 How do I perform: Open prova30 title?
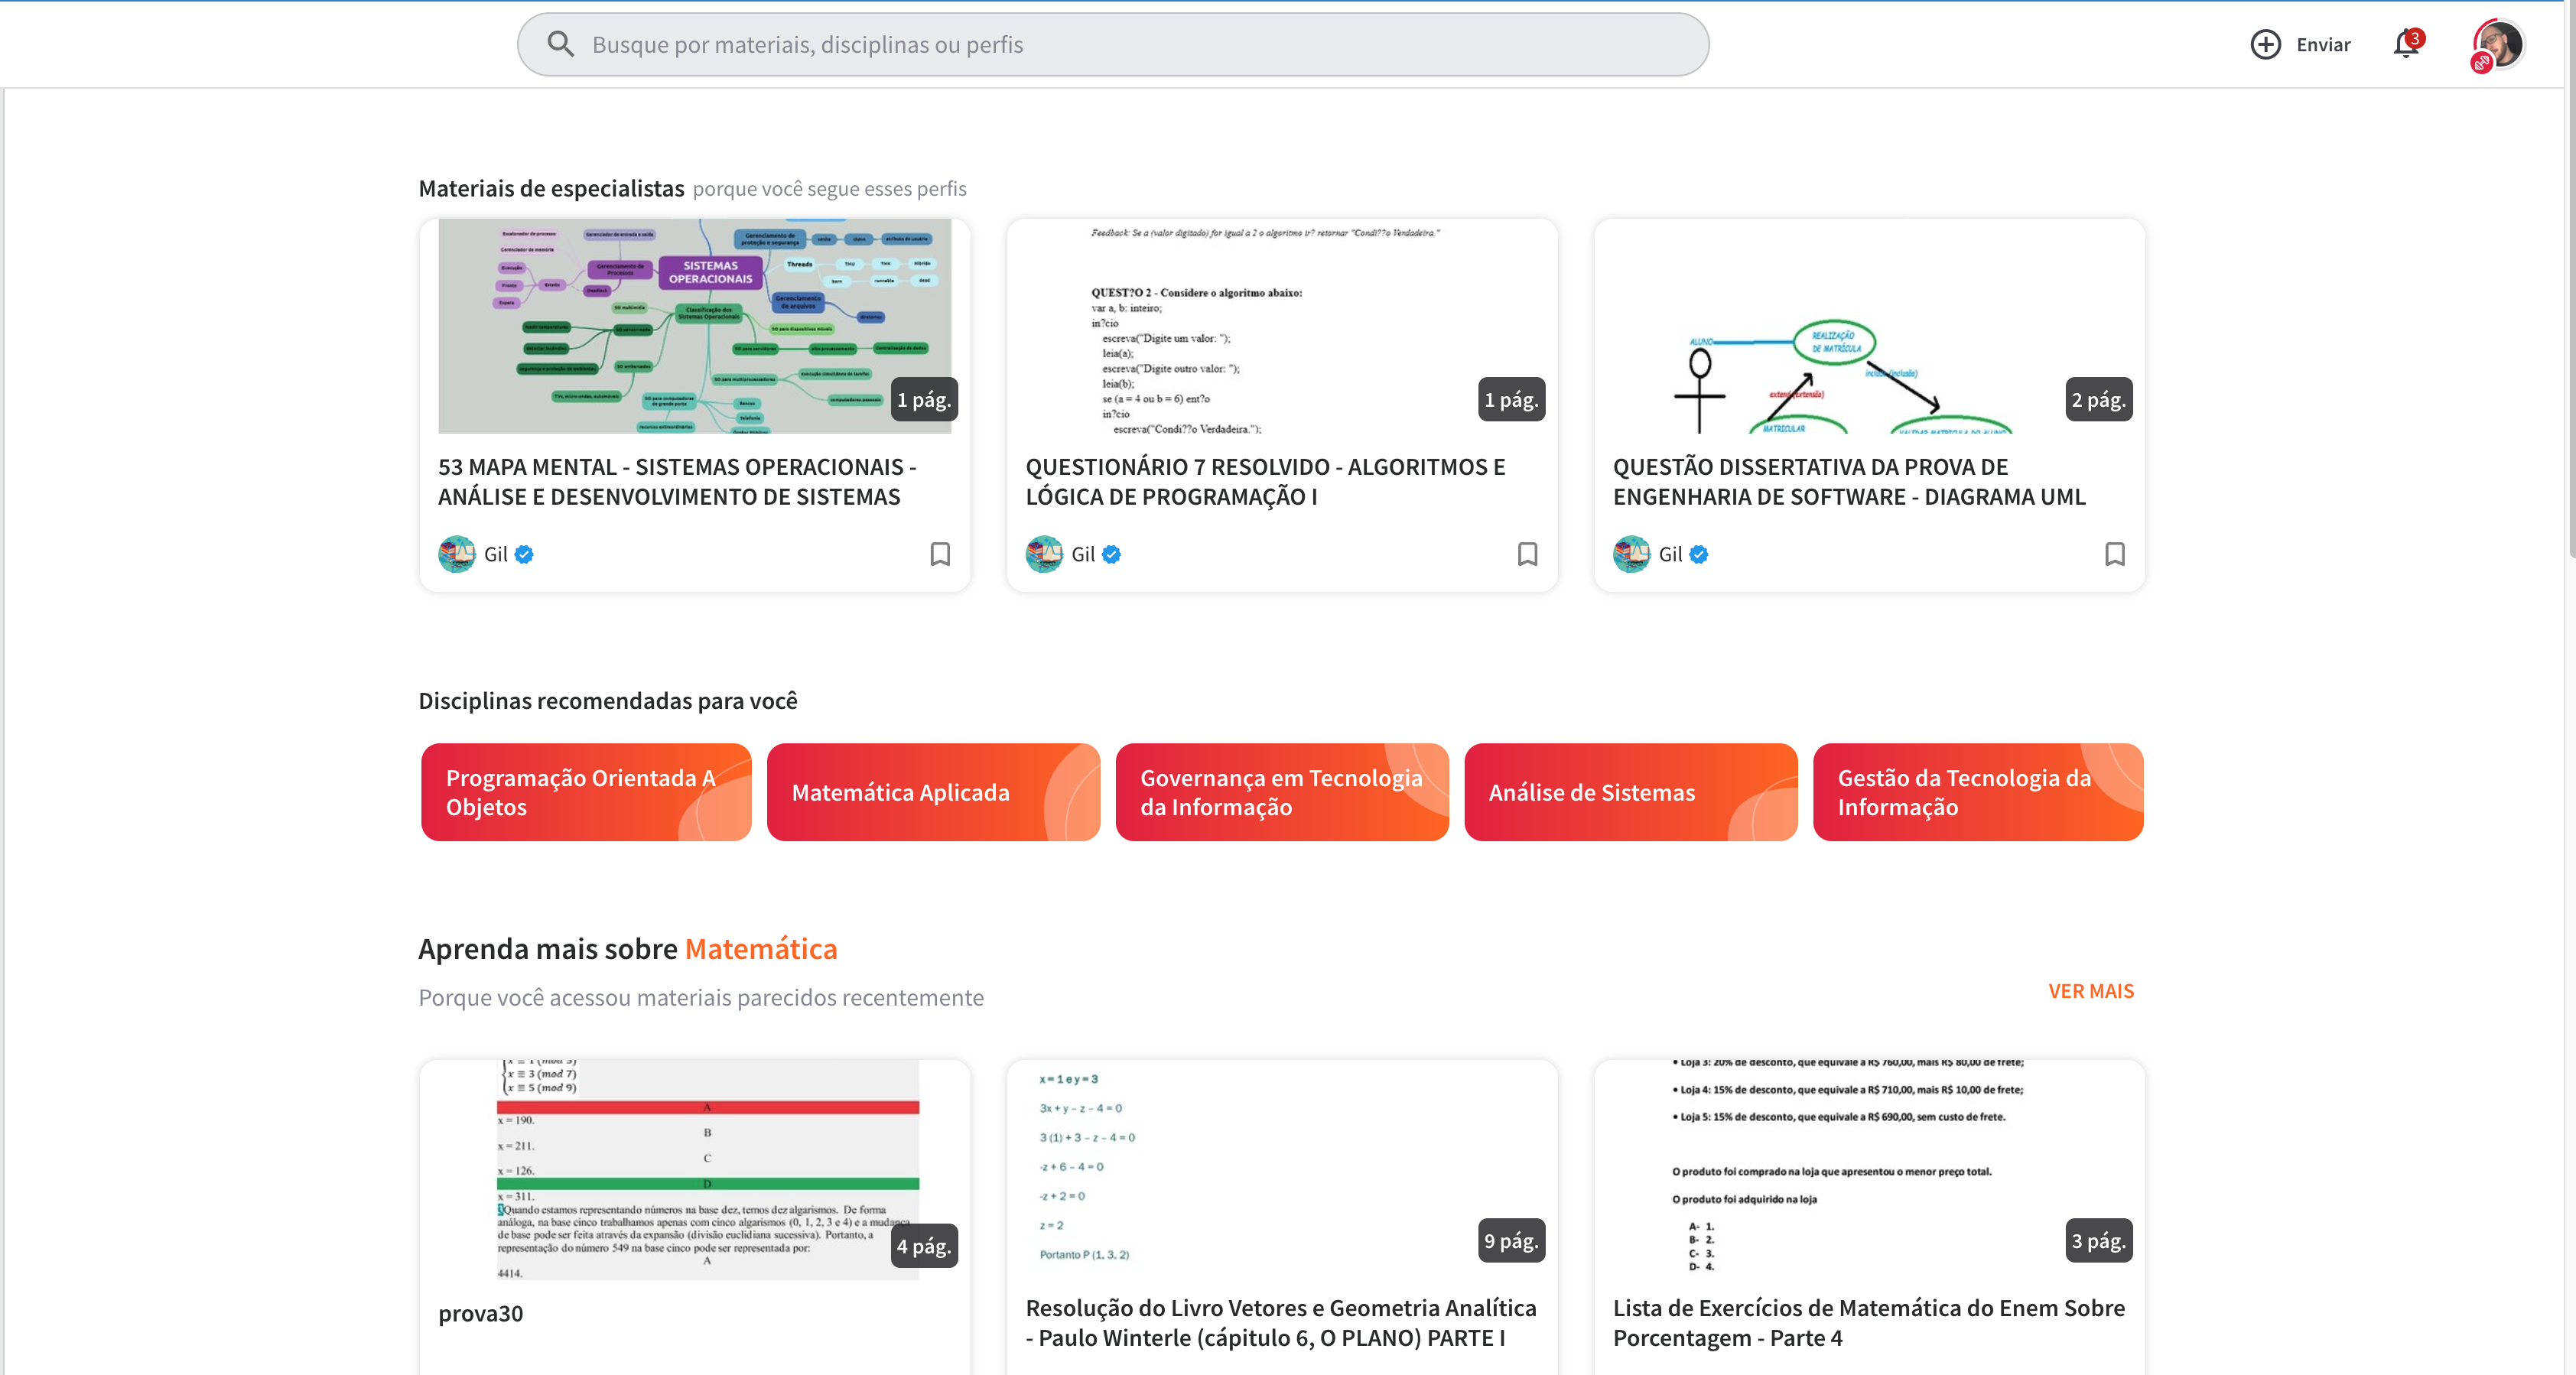(x=481, y=1314)
